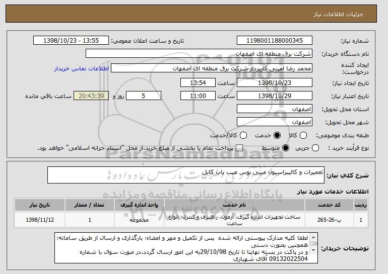Click the کد خدمت column header
Viewport: 388px width, 274px height.
pos(329,205)
